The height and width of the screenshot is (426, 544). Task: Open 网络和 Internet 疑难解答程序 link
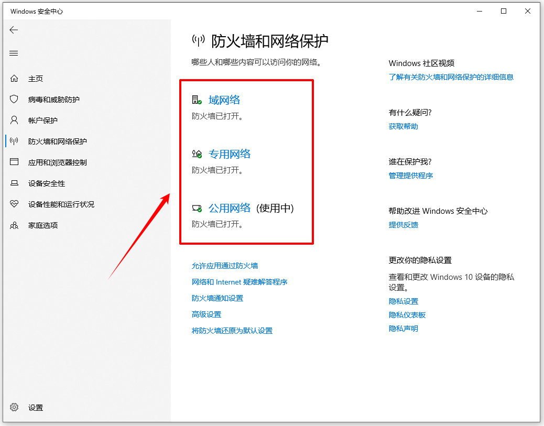point(240,282)
